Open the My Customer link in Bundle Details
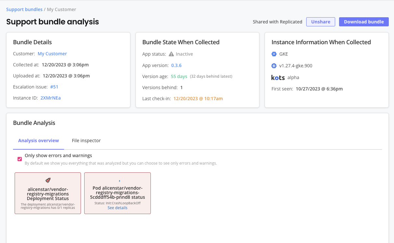Viewport: 394px width, 243px height. click(52, 53)
